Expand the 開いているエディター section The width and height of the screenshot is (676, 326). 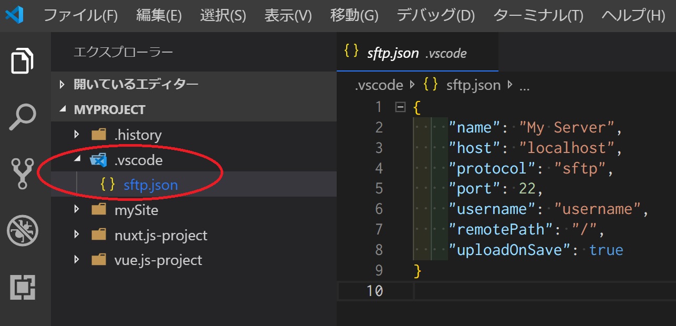[63, 84]
